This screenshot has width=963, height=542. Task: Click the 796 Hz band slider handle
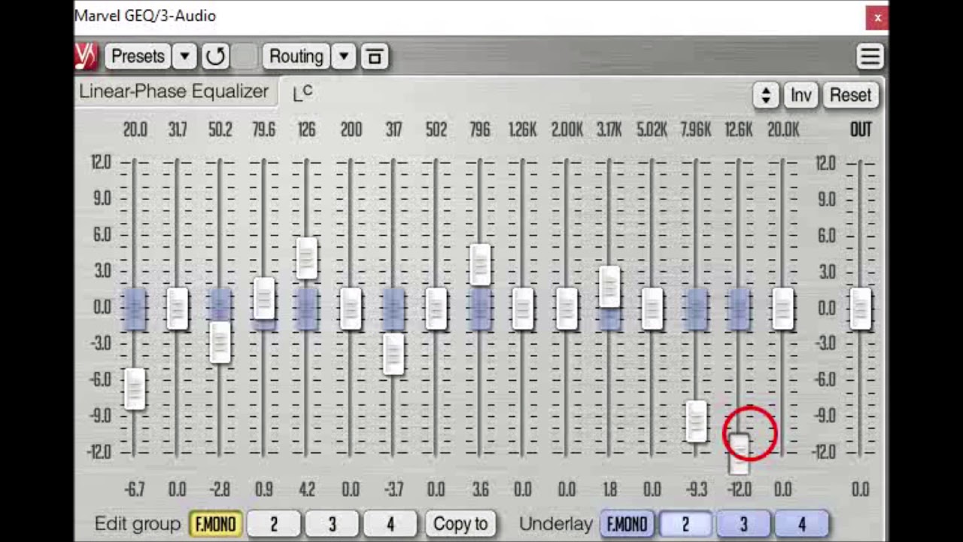click(x=480, y=264)
